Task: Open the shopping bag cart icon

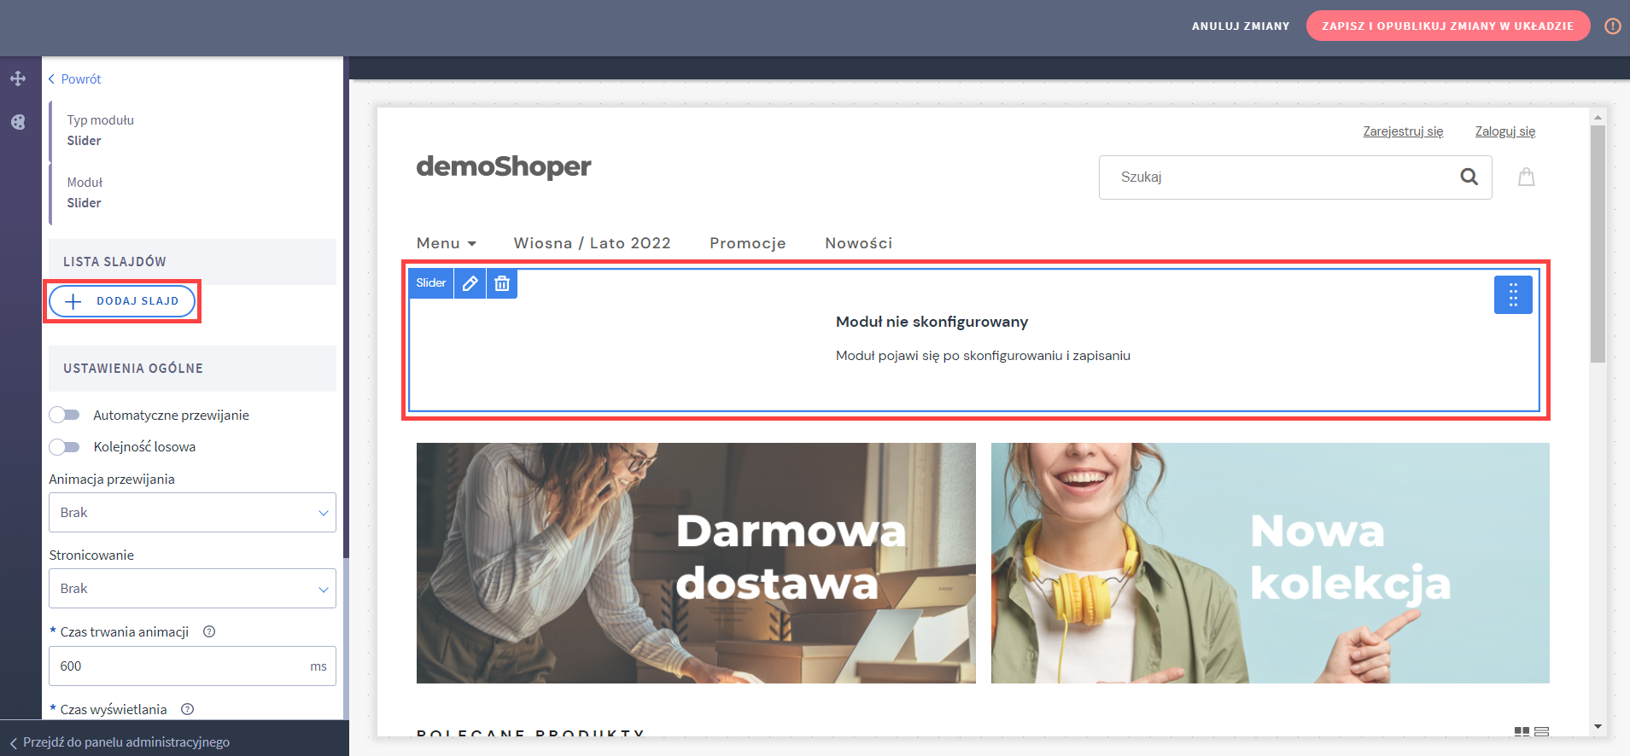Action: tap(1526, 177)
